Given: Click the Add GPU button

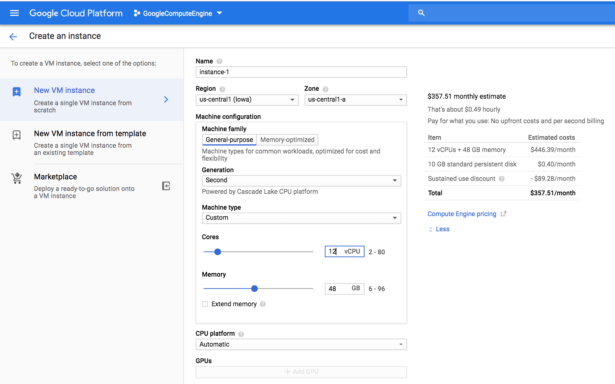Looking at the screenshot, I should pyautogui.click(x=301, y=372).
